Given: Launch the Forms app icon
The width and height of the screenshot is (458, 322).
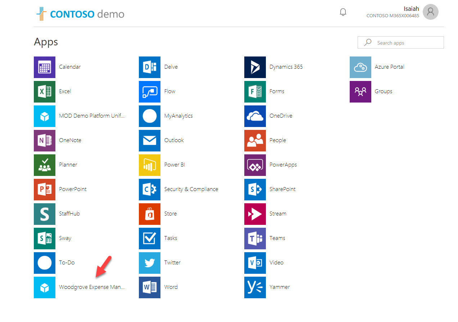Looking at the screenshot, I should [x=255, y=91].
